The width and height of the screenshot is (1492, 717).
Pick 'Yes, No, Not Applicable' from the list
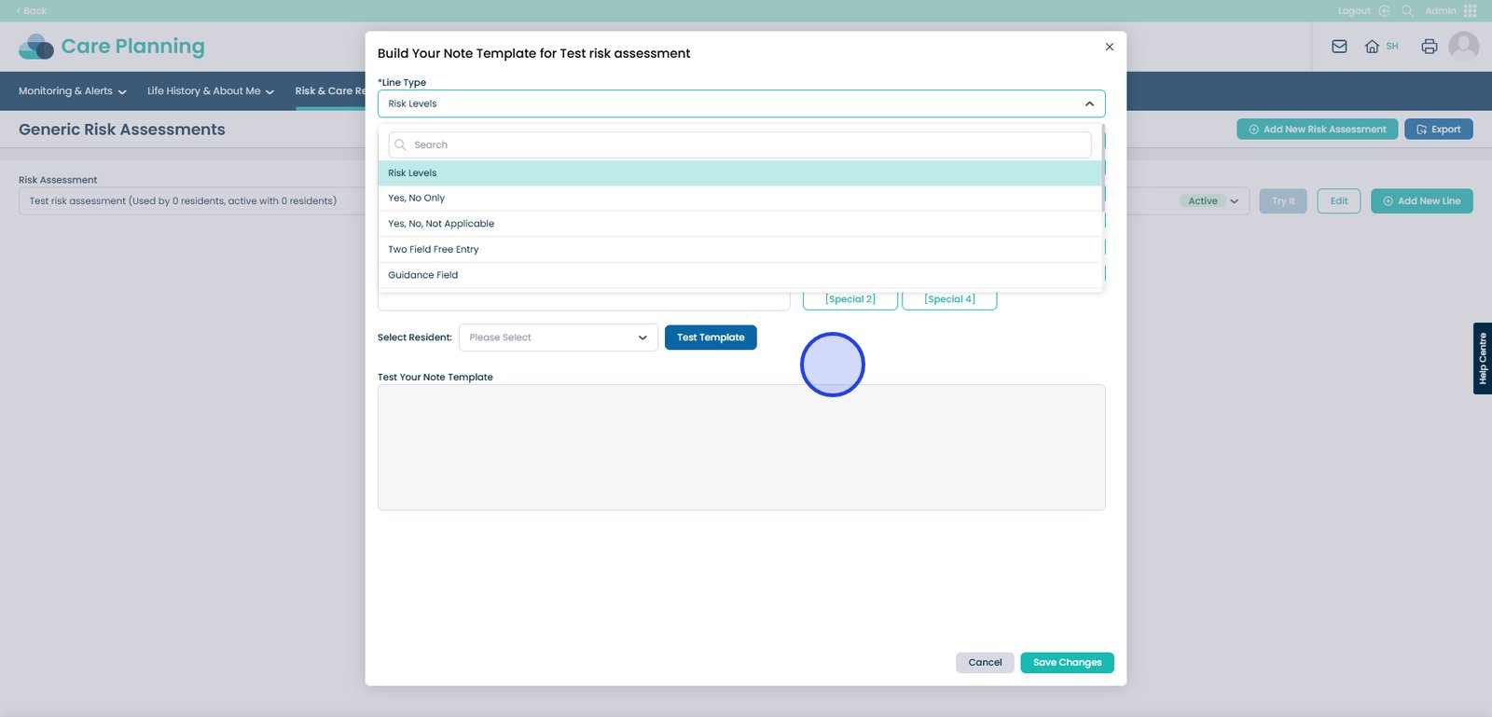(x=739, y=224)
